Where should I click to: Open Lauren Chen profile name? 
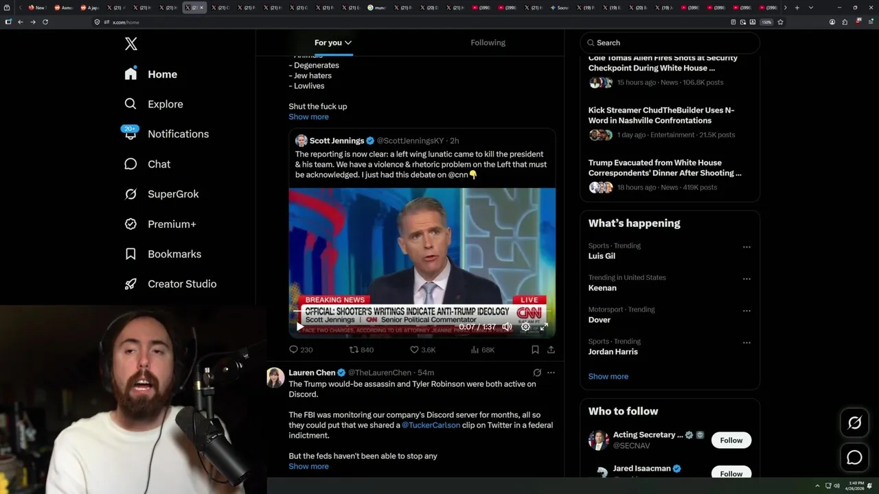pos(312,373)
